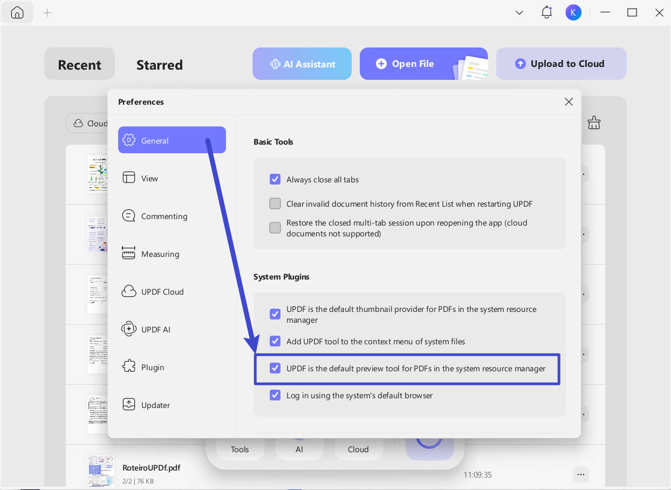The width and height of the screenshot is (671, 490).
Task: Expand the title bar dropdown chevron
Action: coord(519,12)
